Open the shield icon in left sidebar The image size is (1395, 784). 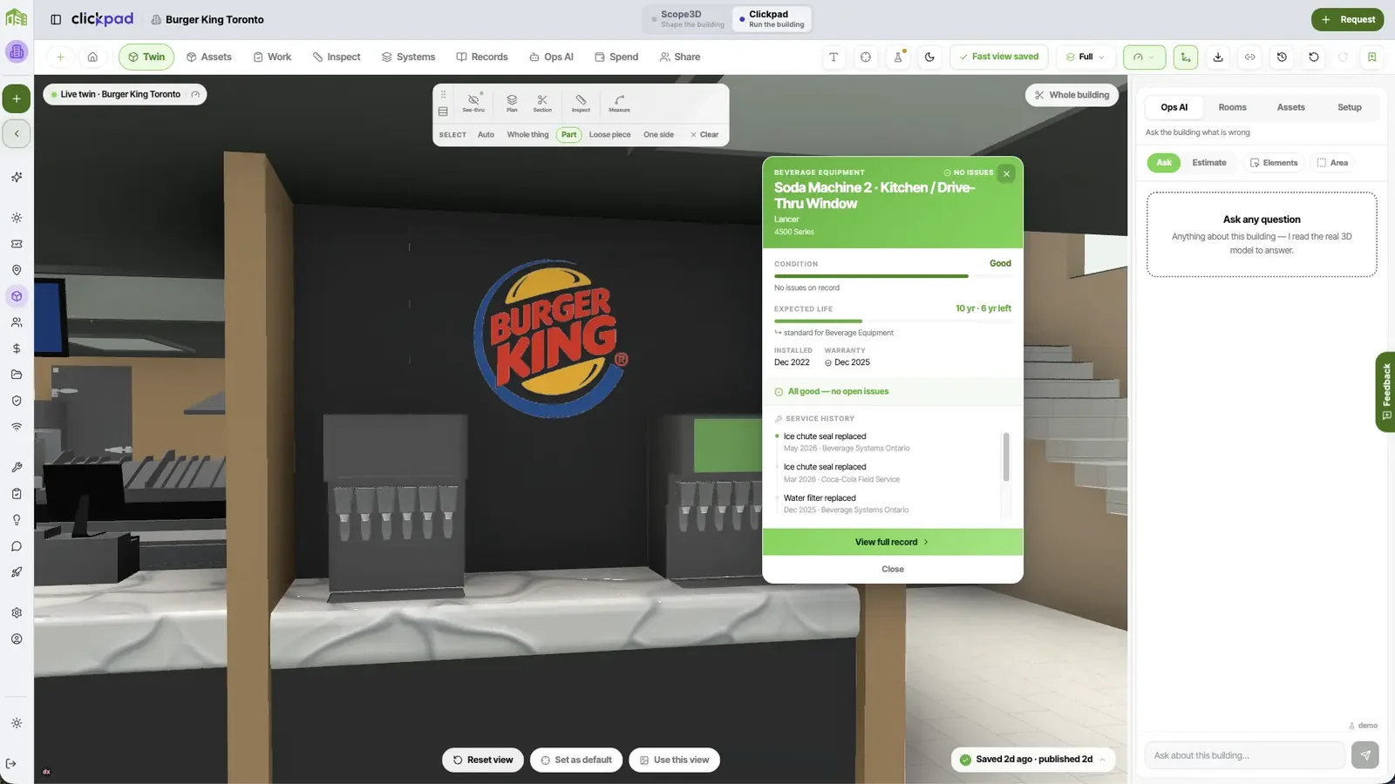(x=17, y=401)
